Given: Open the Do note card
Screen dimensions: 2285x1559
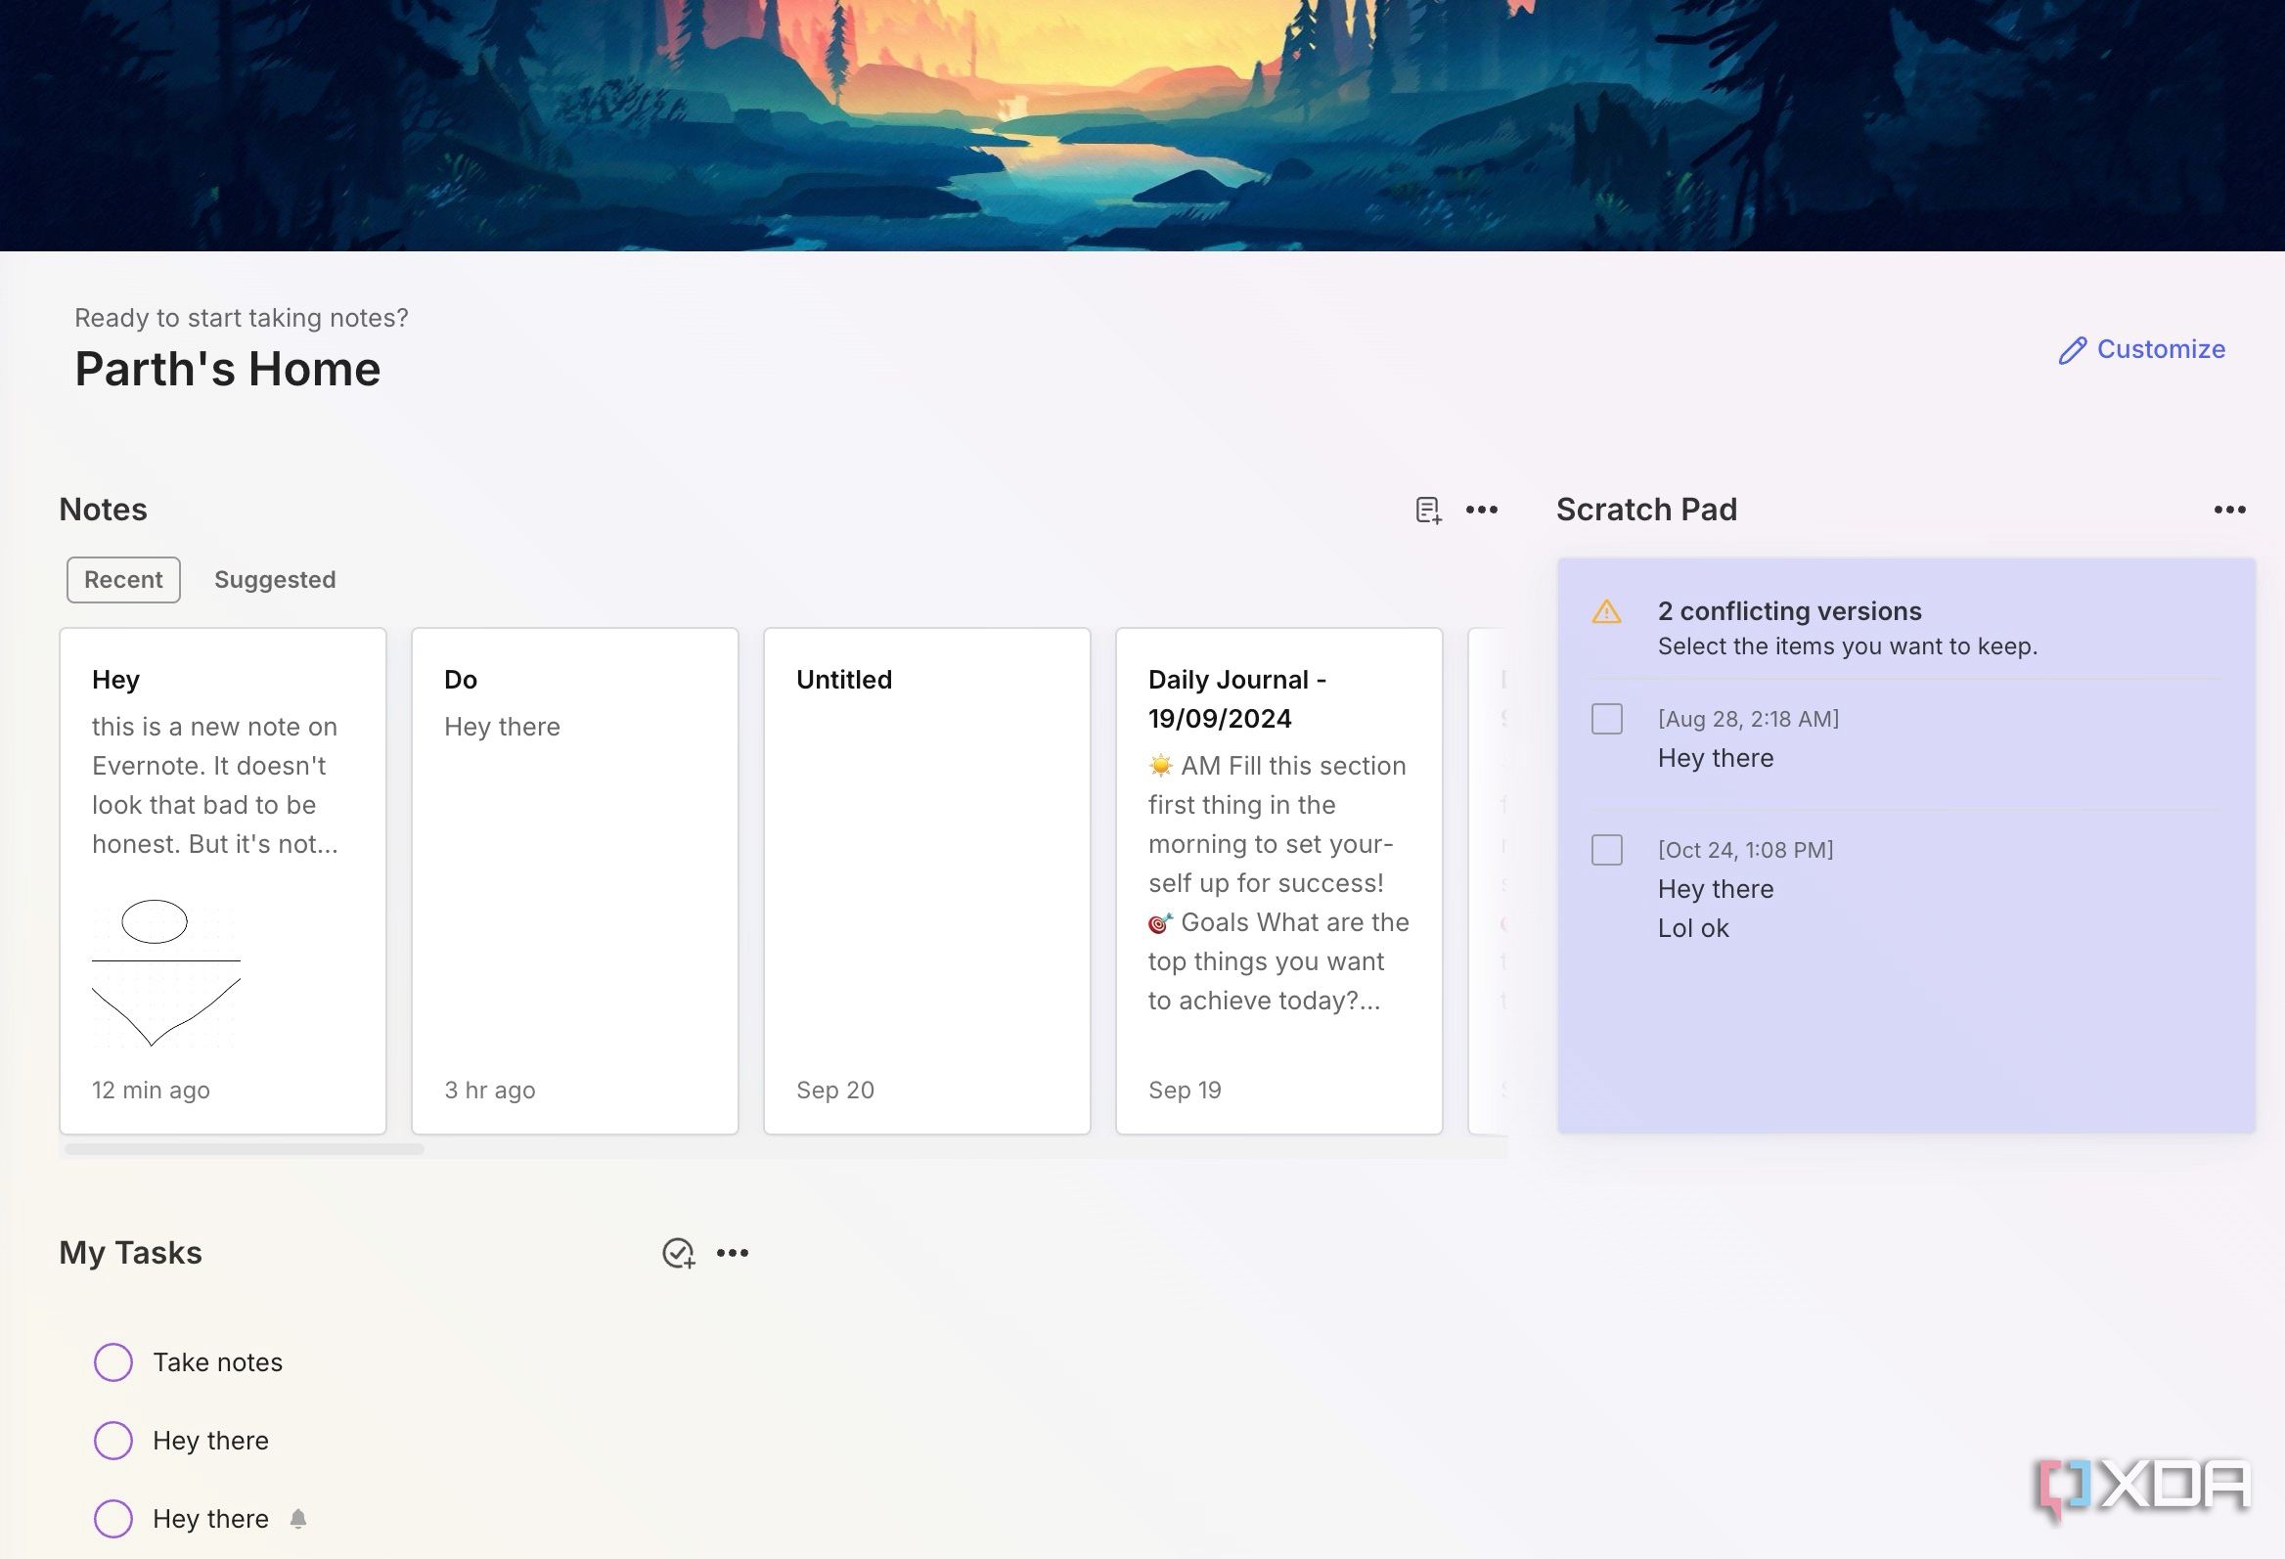Looking at the screenshot, I should [x=575, y=881].
